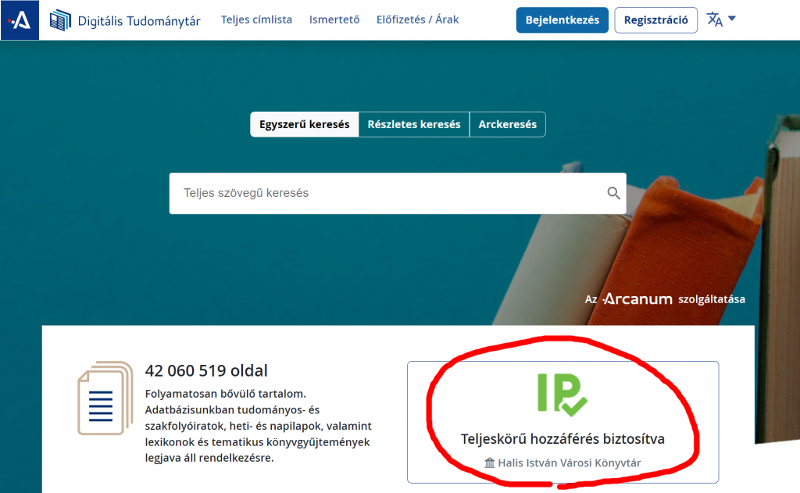This screenshot has height=493, width=800.
Task: Open the Teljes címlista menu
Action: 256,20
